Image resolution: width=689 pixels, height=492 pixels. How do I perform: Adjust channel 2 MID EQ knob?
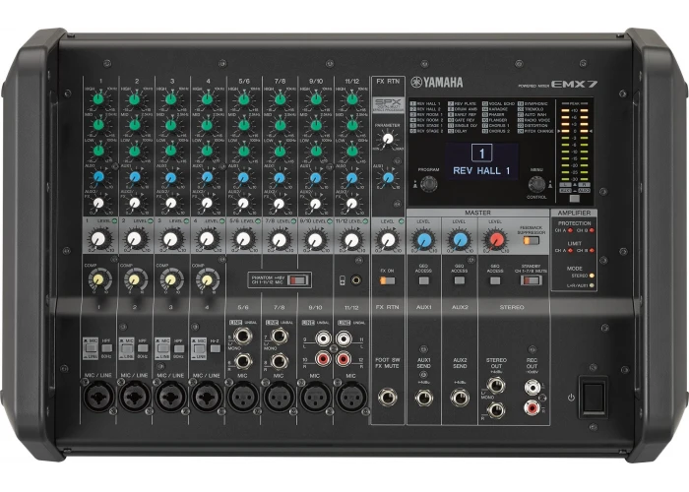[135, 125]
